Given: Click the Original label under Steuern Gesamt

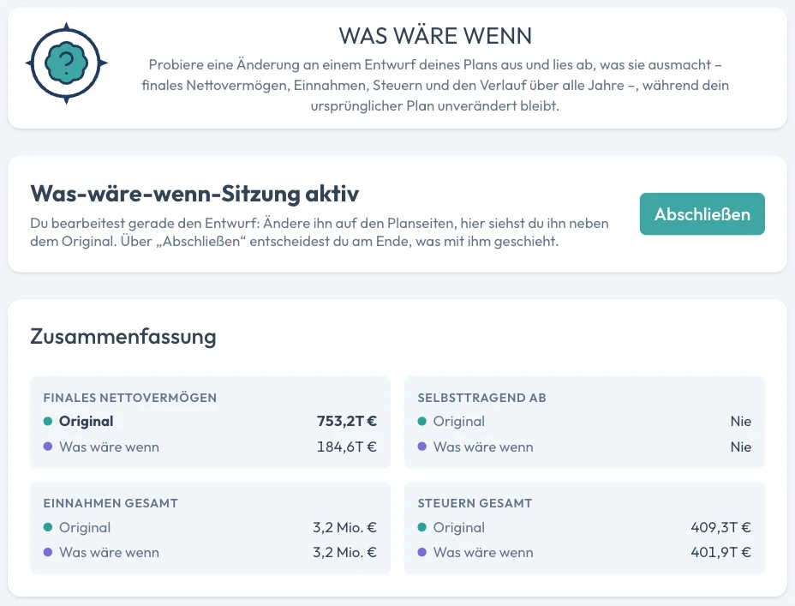Looking at the screenshot, I should [x=459, y=527].
